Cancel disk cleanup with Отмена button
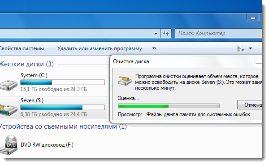This screenshot has width=269, height=165. (x=250, y=104)
